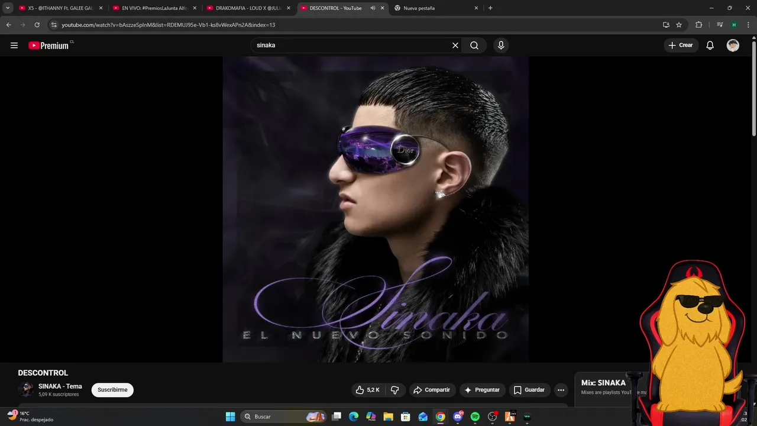This screenshot has width=757, height=426.
Task: Install app icon in the address bar
Action: (x=666, y=25)
